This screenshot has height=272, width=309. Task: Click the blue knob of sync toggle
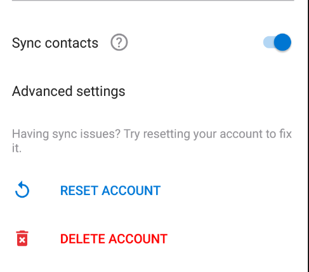point(282,43)
